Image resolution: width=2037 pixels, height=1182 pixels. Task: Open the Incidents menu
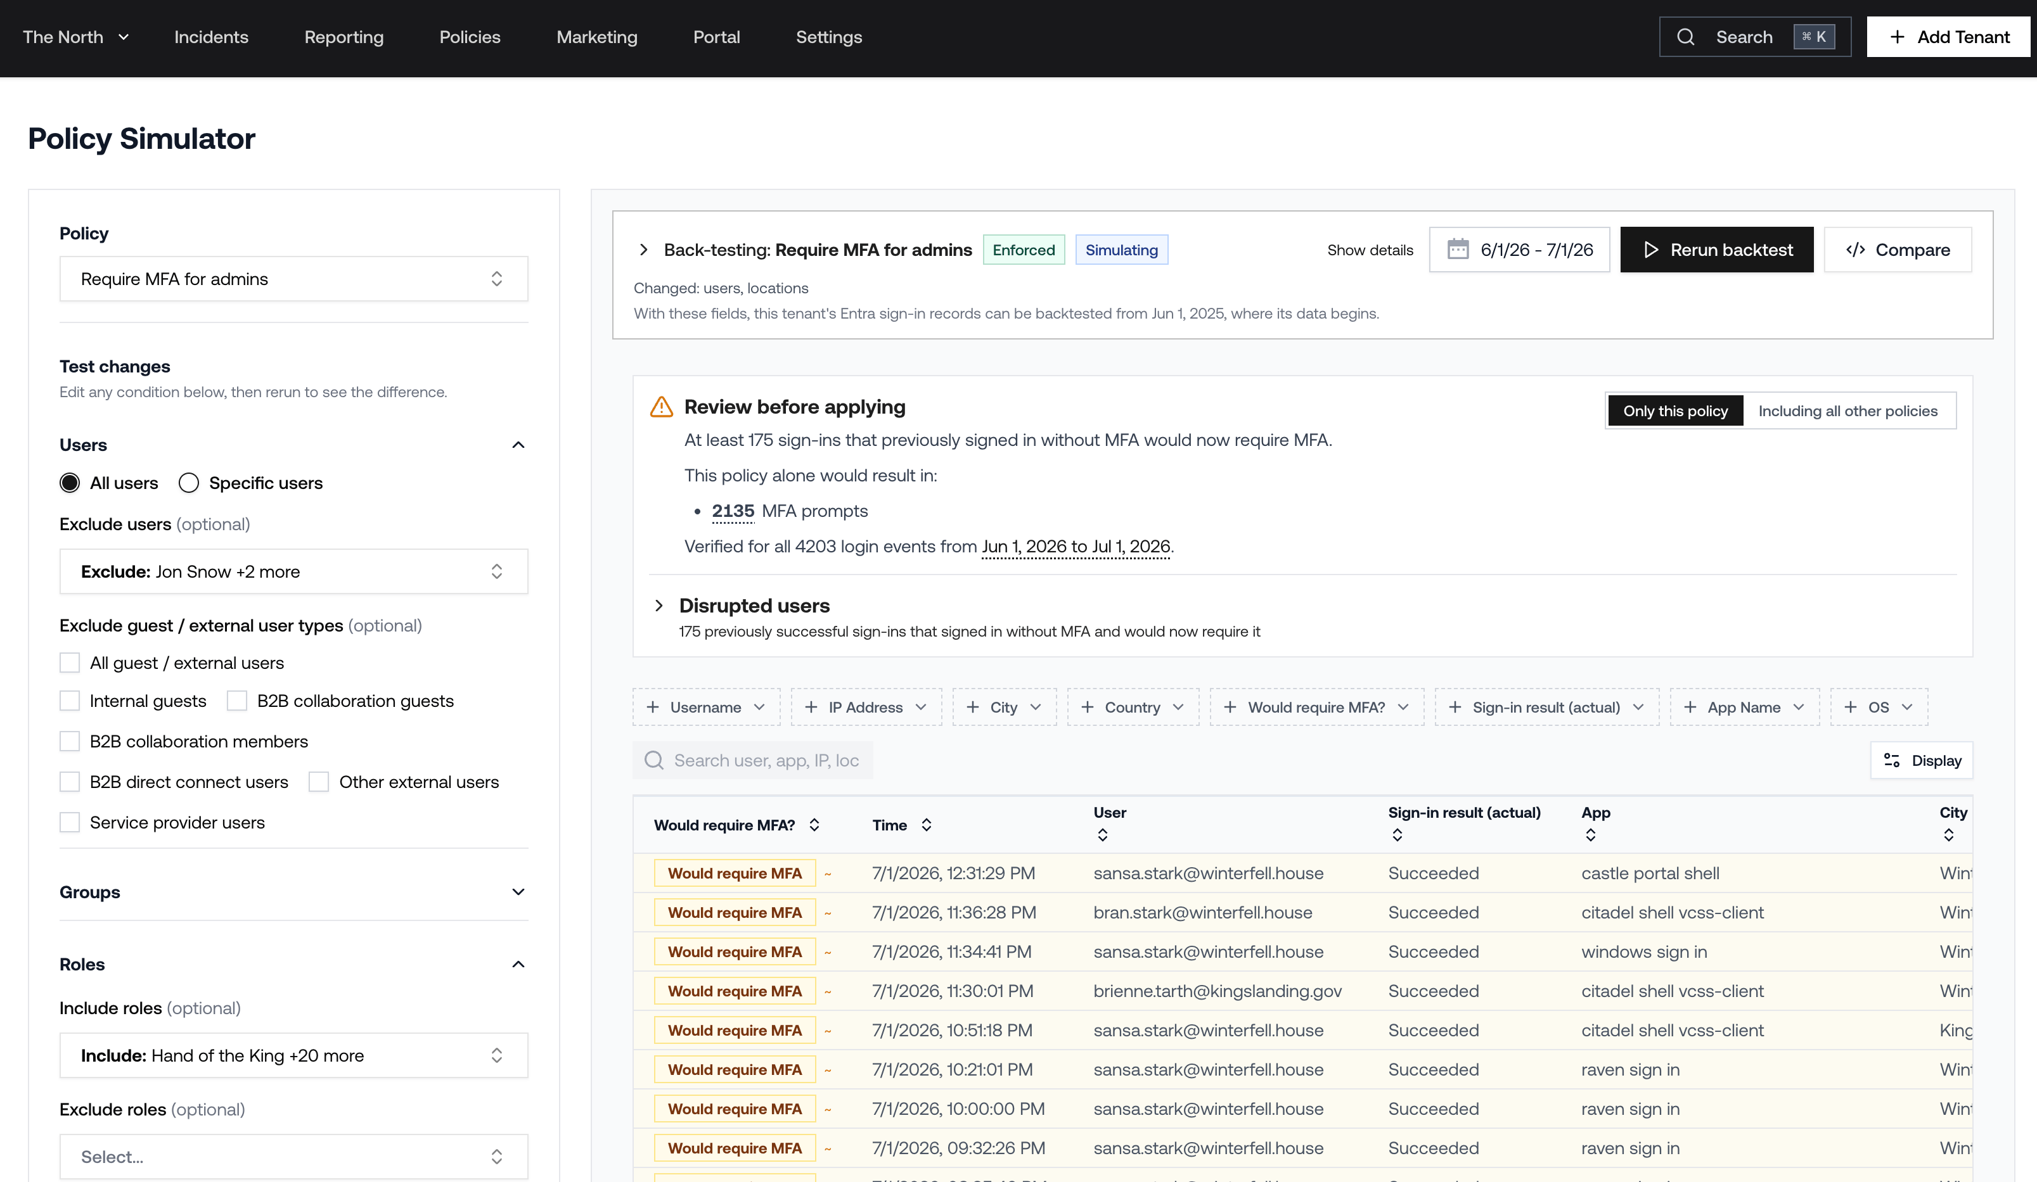tap(211, 37)
